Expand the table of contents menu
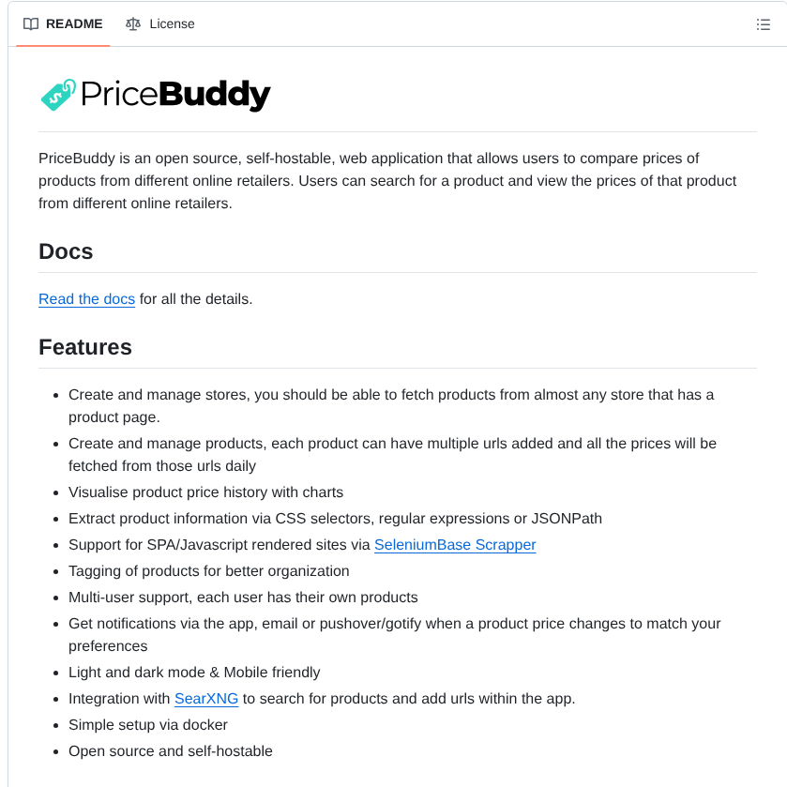Viewport: 787px width, 787px height. [x=764, y=24]
